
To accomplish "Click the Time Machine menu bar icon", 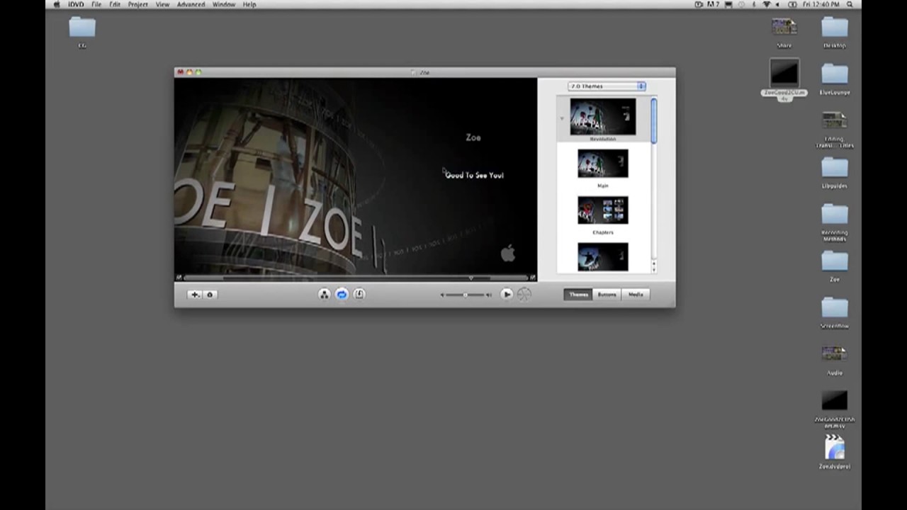I will point(740,4).
